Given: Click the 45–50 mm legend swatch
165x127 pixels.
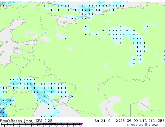Looking at the screenshot, I should (77, 124).
